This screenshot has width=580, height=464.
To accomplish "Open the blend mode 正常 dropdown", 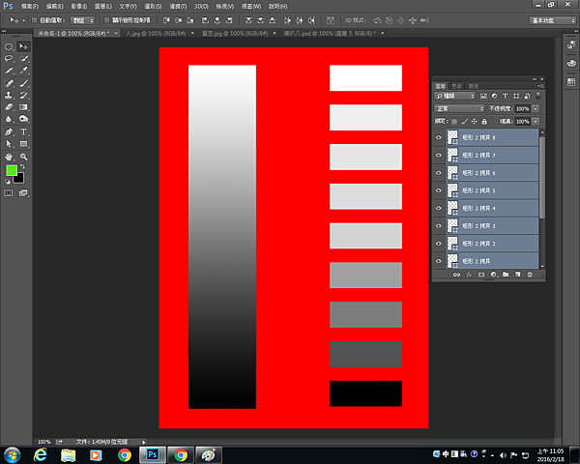I will (x=460, y=108).
